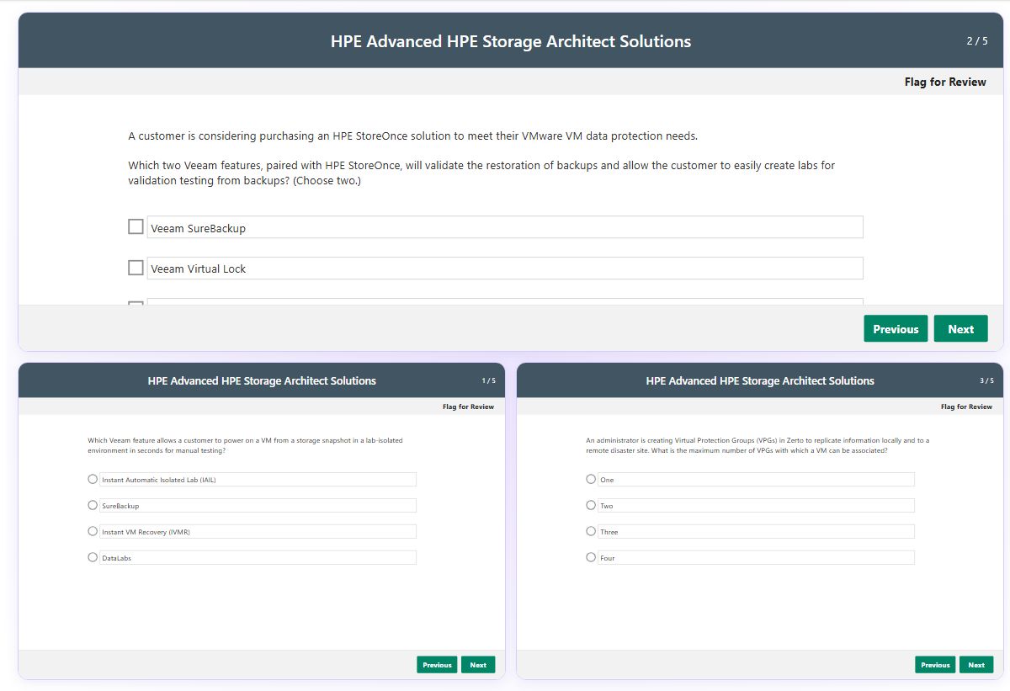This screenshot has height=691, width=1010.
Task: Click the text about HPE StoreOnce VMware protection
Action: 412,136
